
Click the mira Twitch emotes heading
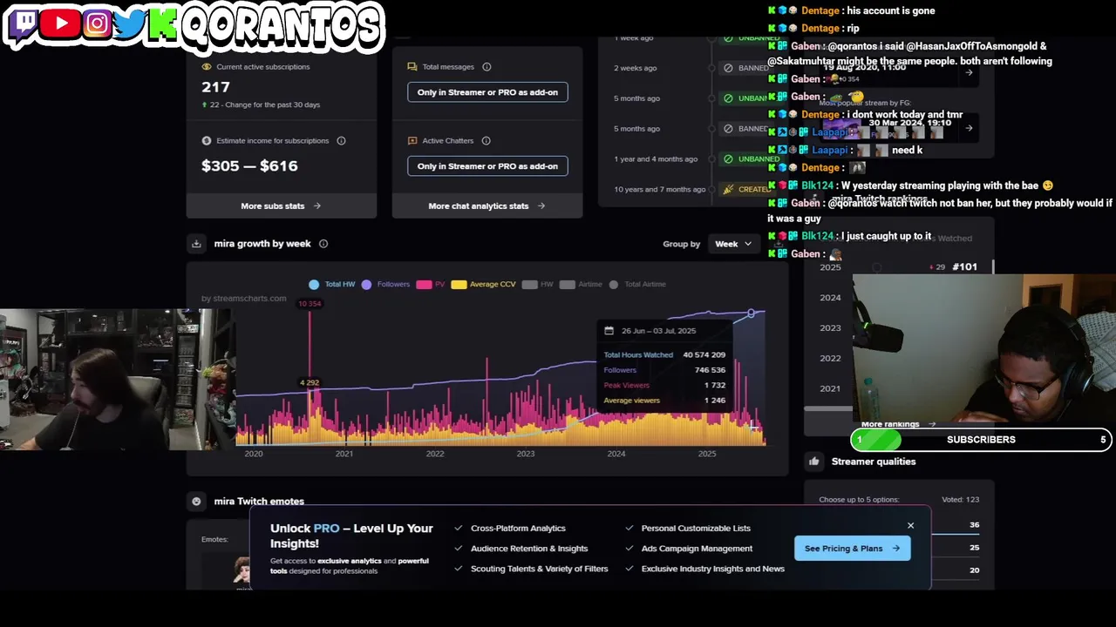coord(259,502)
